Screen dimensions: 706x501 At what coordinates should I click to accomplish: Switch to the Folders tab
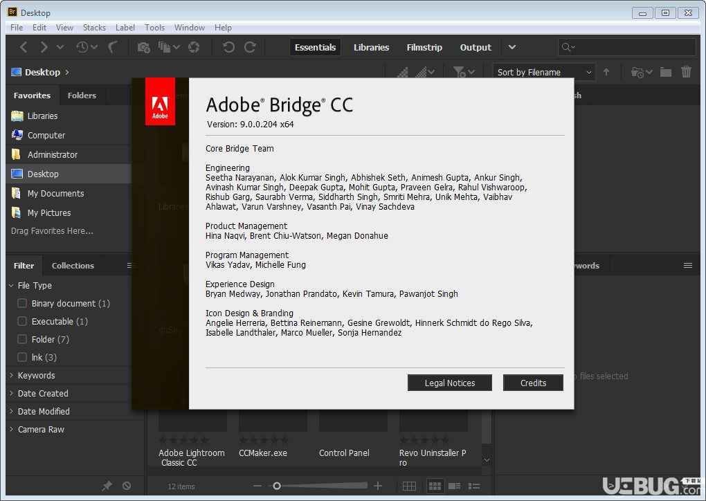[82, 95]
